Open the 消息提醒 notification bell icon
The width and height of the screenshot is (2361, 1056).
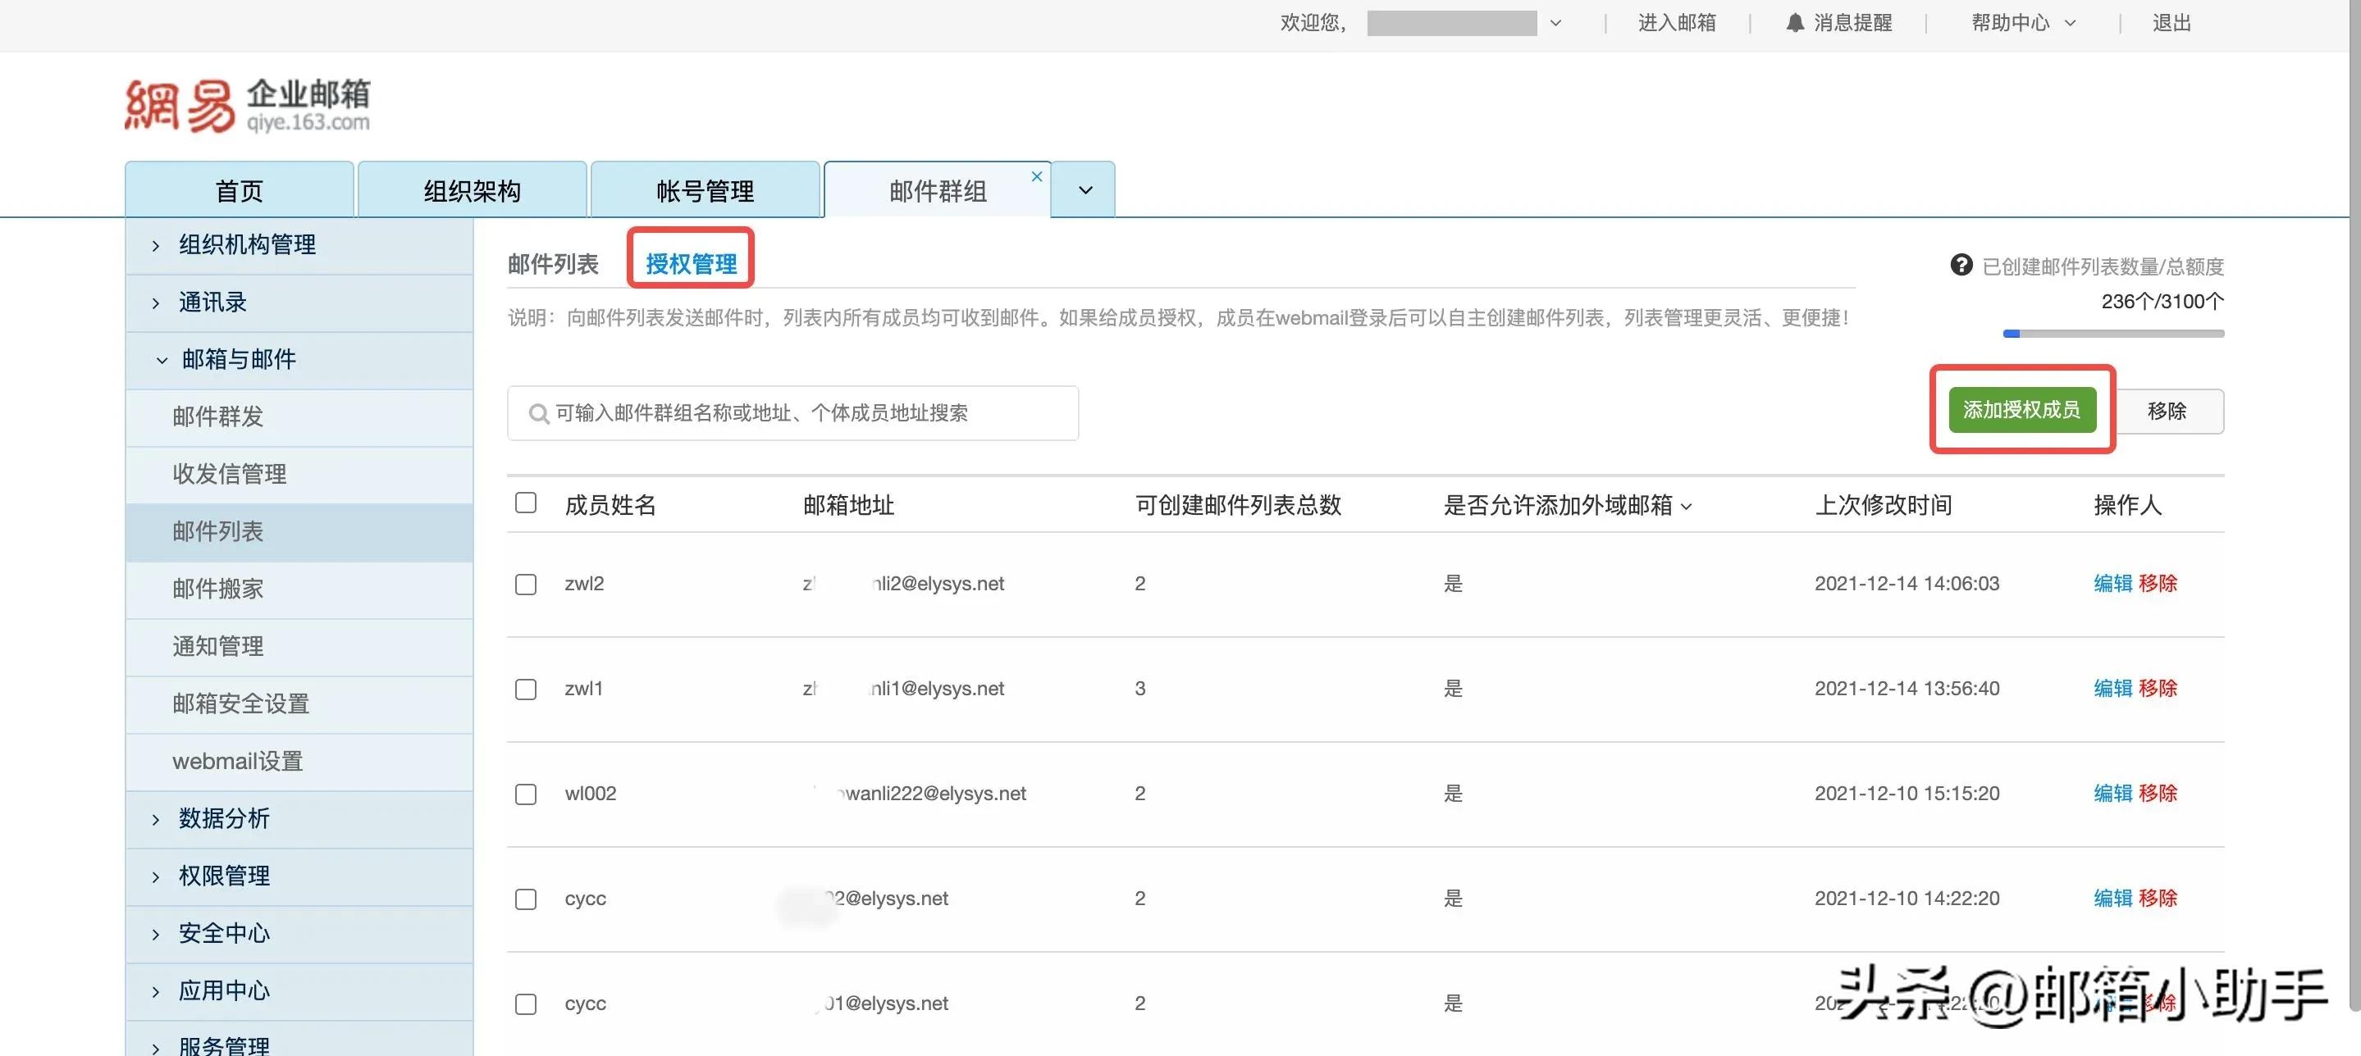(x=1795, y=22)
